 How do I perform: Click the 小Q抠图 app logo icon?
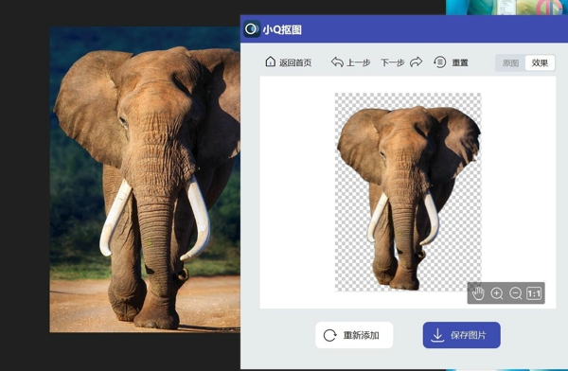[252, 29]
